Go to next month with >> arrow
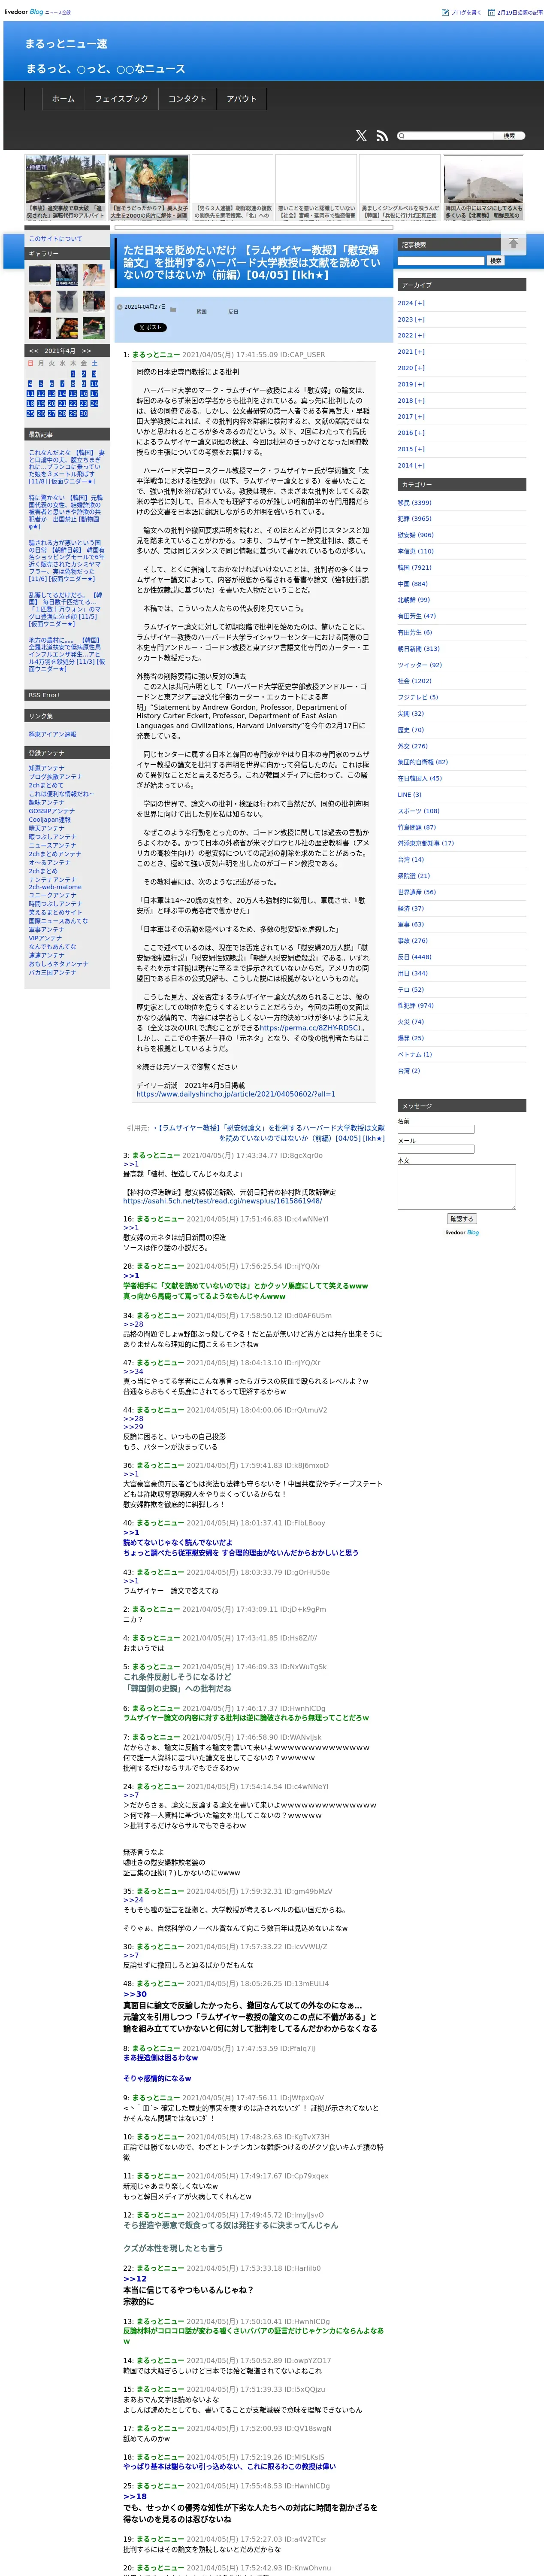The width and height of the screenshot is (544, 2576). [x=86, y=351]
